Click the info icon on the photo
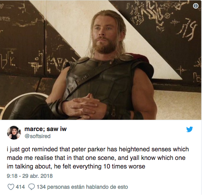The height and width of the screenshot is (195, 202). coord(195,6)
